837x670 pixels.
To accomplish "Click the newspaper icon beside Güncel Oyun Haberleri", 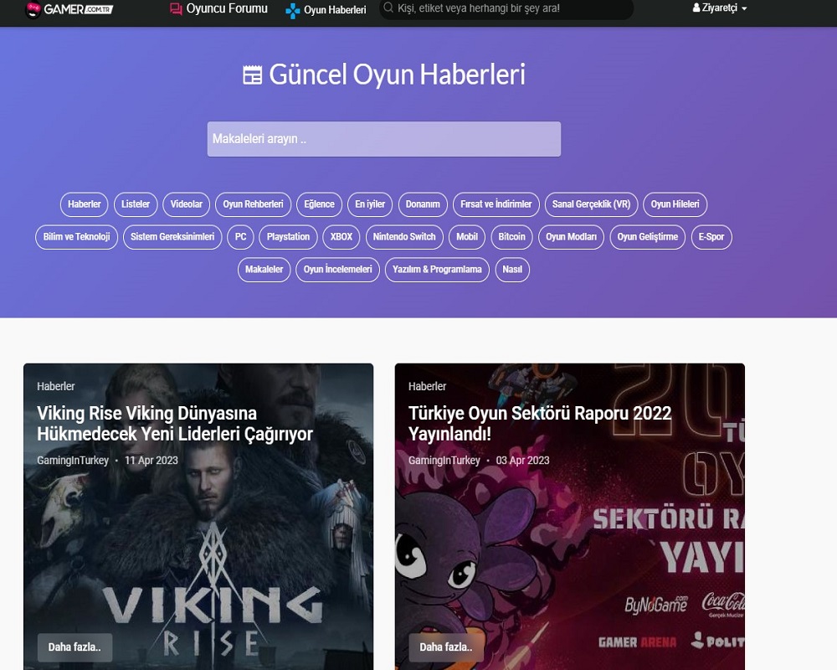I will pos(253,75).
